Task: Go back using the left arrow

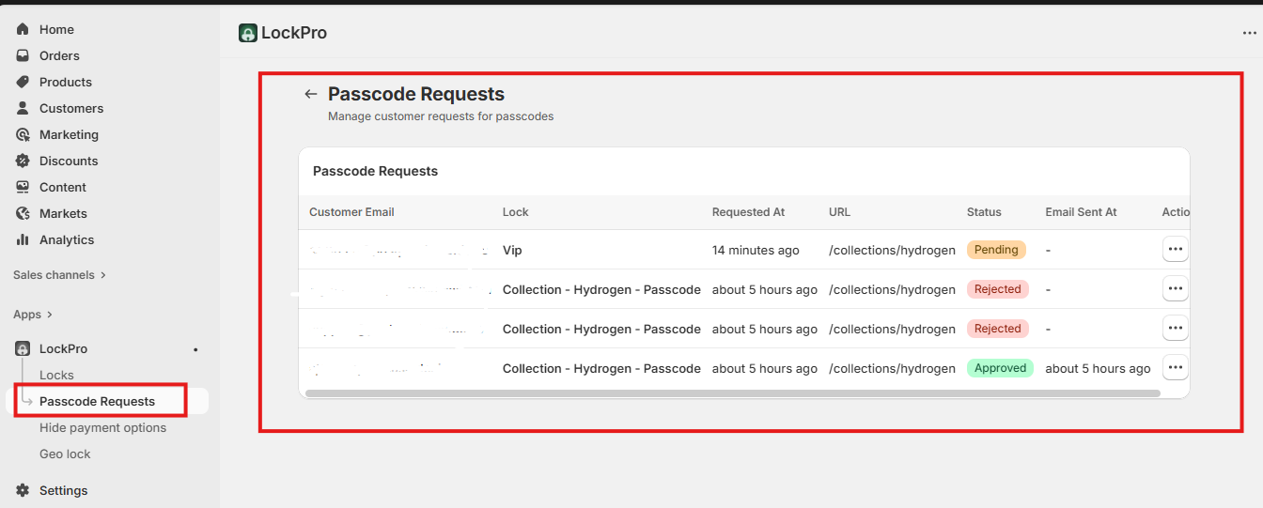Action: [311, 94]
